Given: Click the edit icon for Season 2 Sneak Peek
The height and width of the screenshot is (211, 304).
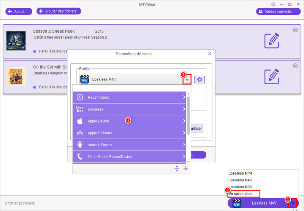Looking at the screenshot, I should [272, 41].
